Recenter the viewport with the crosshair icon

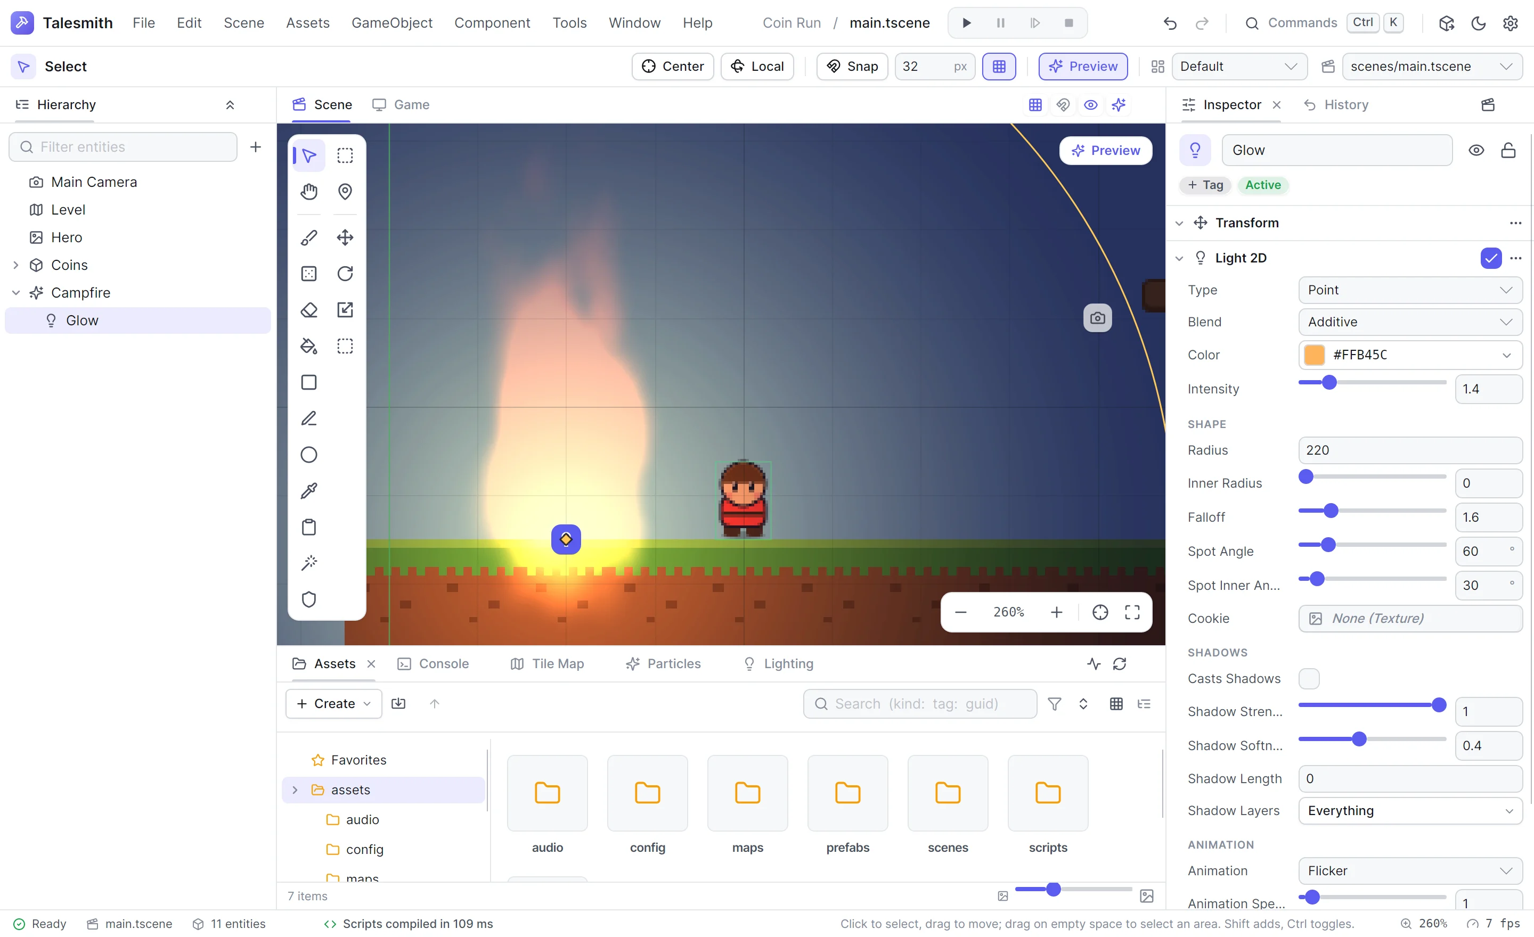coord(1100,612)
